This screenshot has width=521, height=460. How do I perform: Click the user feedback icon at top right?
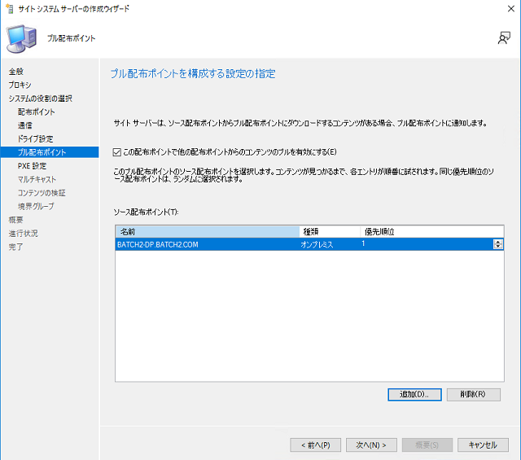pyautogui.click(x=504, y=38)
